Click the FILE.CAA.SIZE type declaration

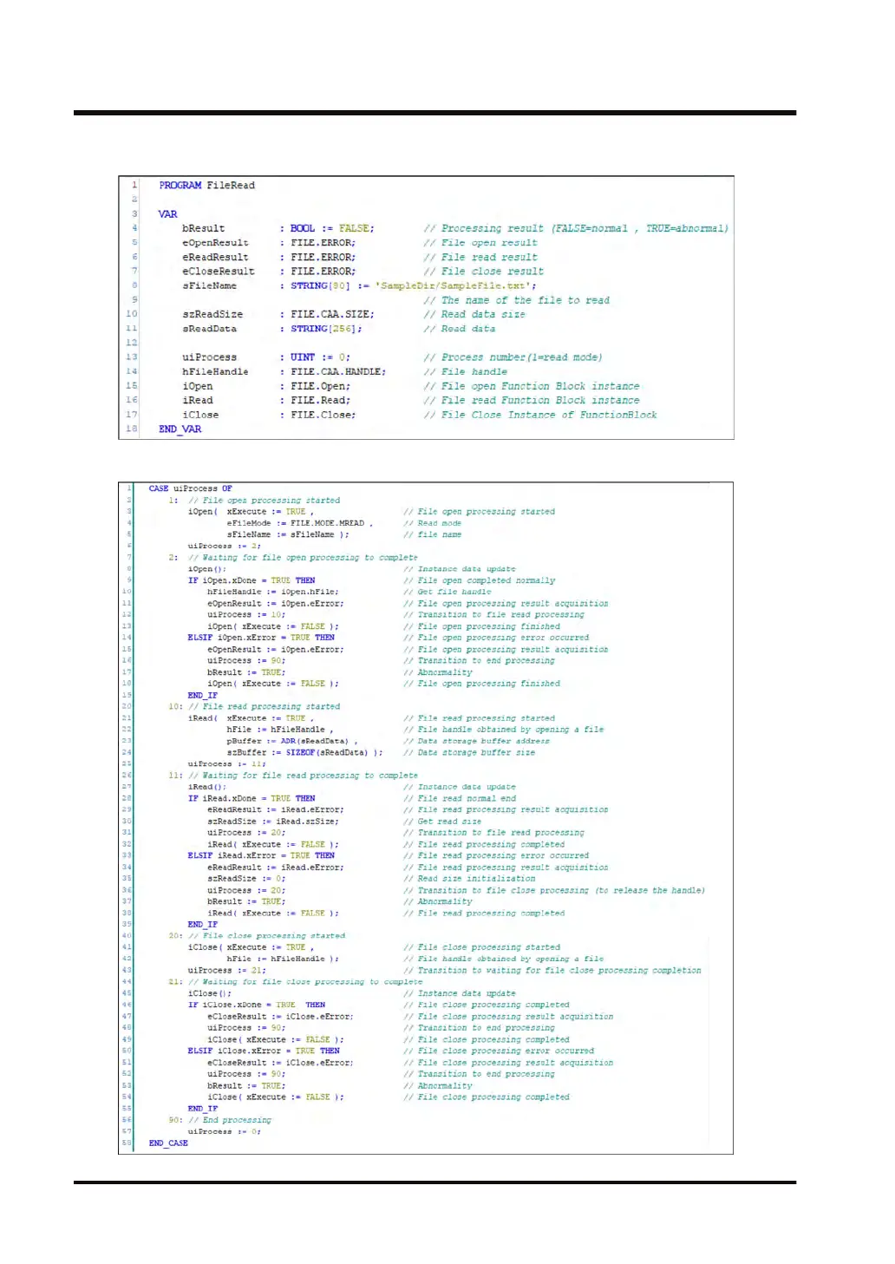pos(332,314)
